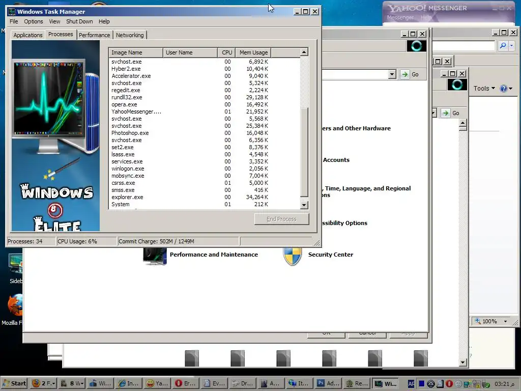Image resolution: width=521 pixels, height=391 pixels.
Task: Open Performance and Maintenance in Control Panel
Action: (x=214, y=255)
